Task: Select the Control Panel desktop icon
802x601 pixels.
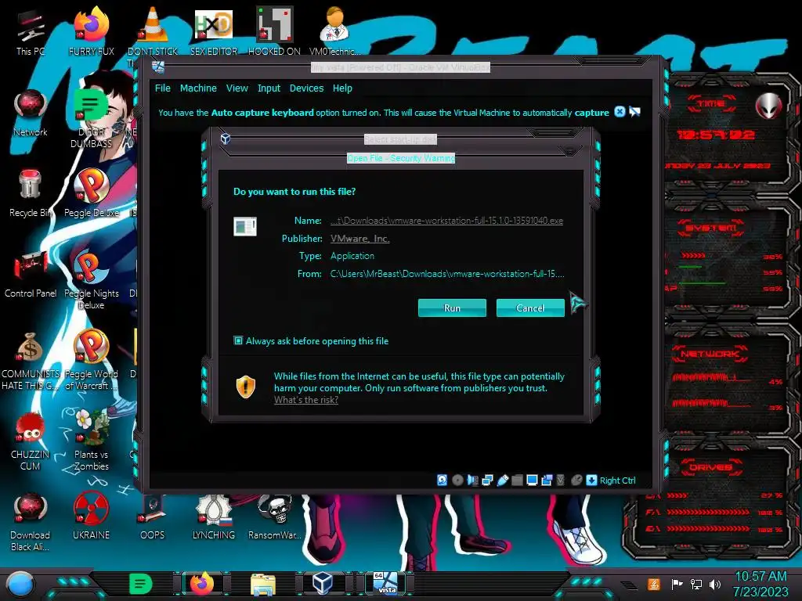Action: 31,274
